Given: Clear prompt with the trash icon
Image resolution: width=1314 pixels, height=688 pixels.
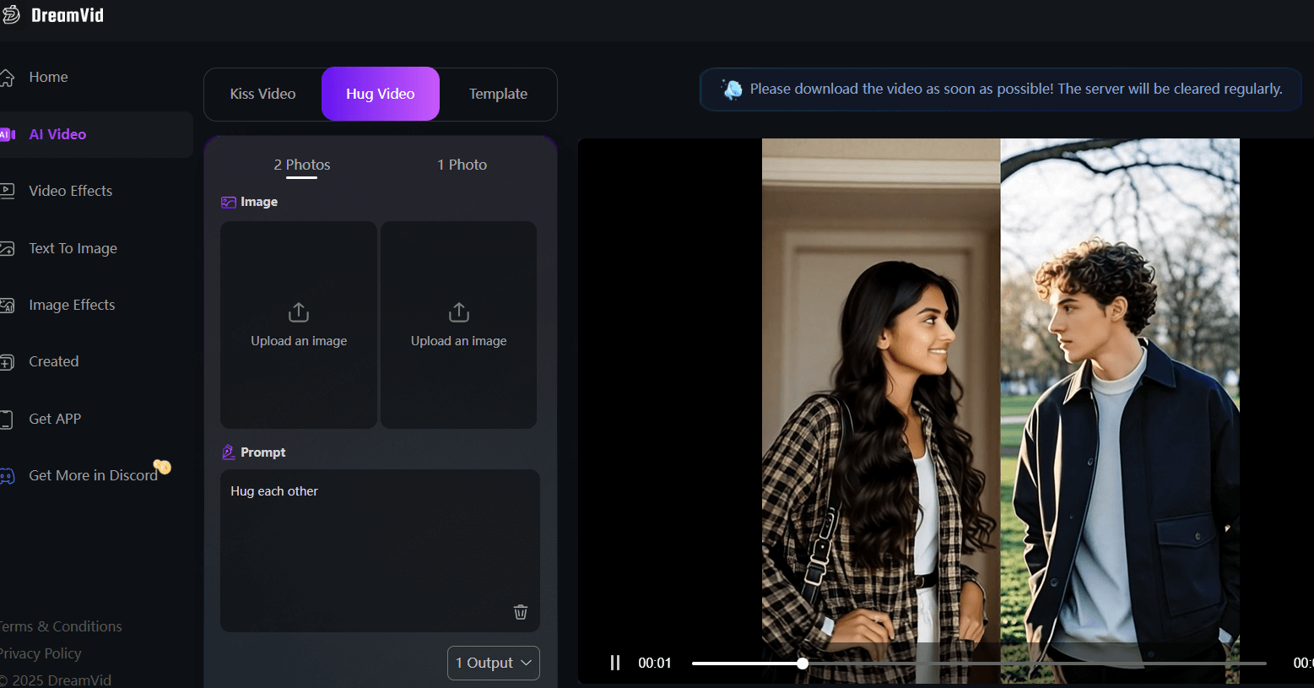Looking at the screenshot, I should coord(521,612).
